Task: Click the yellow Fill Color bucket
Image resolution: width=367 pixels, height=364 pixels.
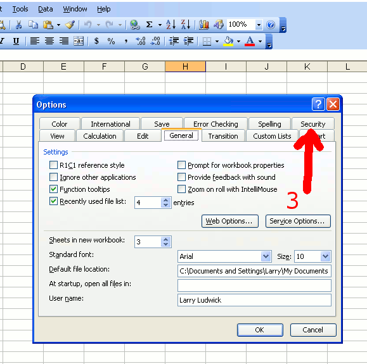Action: tap(228, 41)
